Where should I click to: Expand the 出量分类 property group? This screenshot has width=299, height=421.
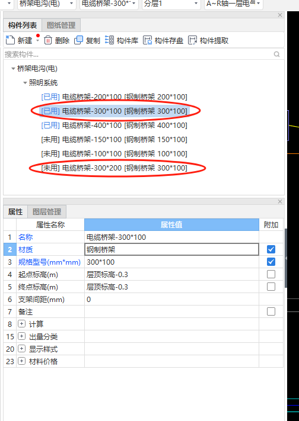click(x=21, y=336)
